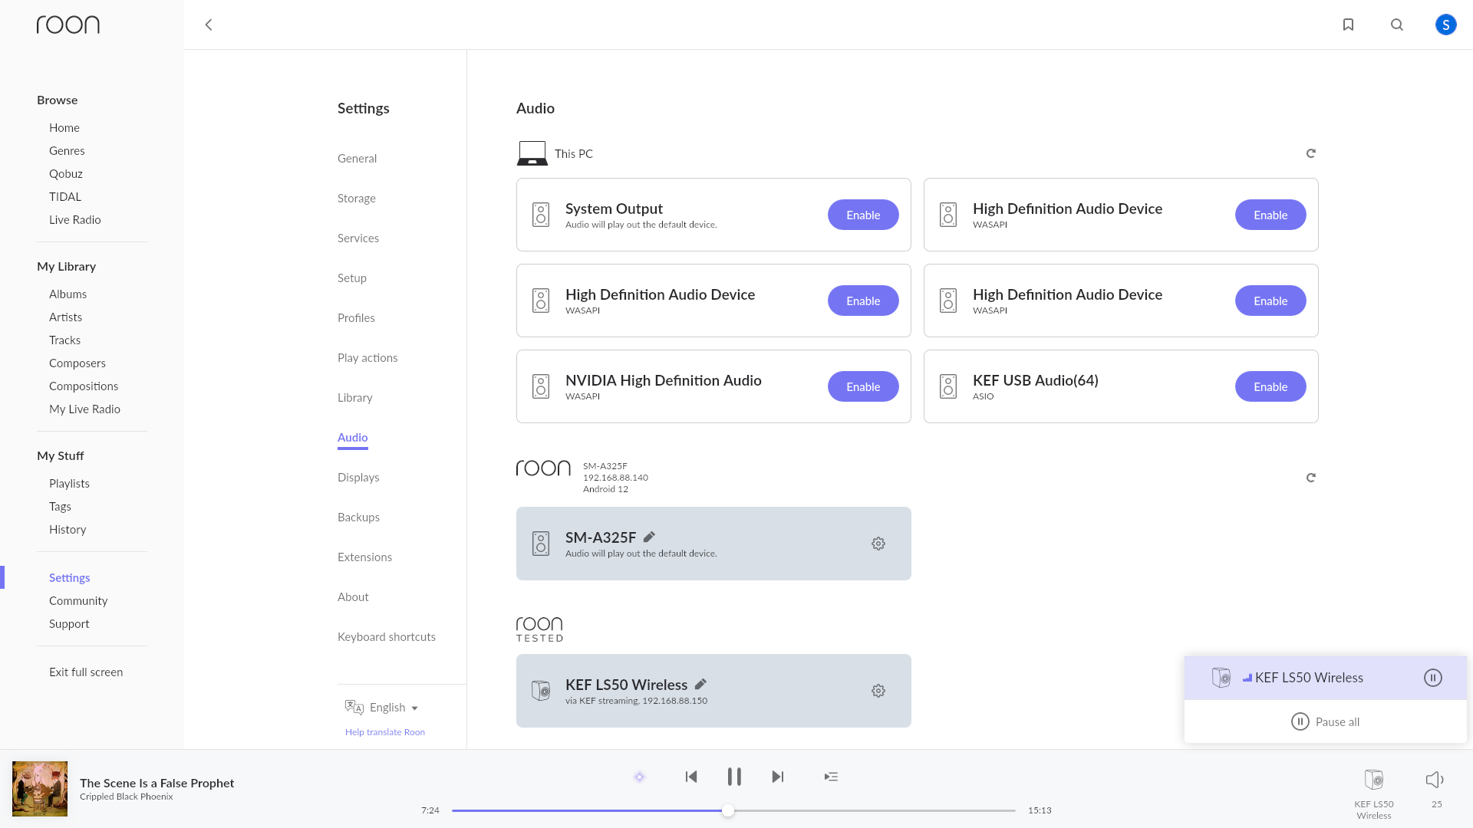Pause KEF LS50 Wireless zone in popup
The width and height of the screenshot is (1473, 828).
pos(1432,678)
